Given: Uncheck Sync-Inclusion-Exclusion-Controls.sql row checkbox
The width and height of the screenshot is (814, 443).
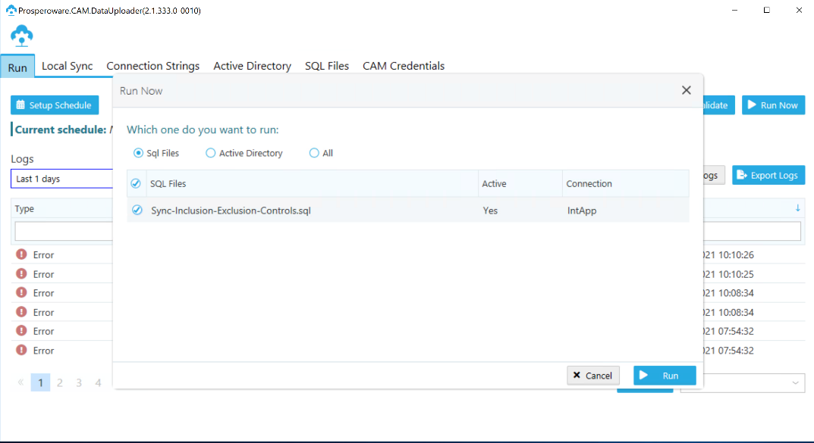Looking at the screenshot, I should [x=137, y=210].
